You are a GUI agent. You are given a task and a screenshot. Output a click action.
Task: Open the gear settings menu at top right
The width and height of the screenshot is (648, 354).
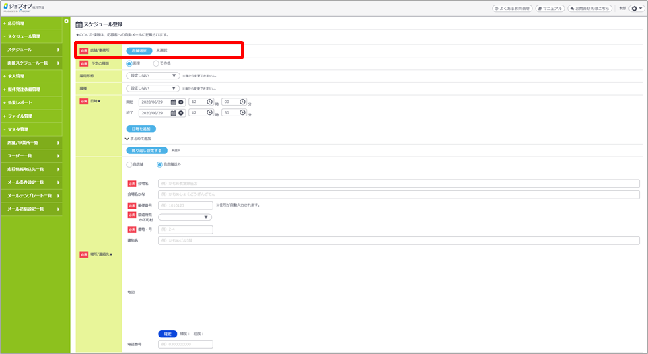pyautogui.click(x=636, y=9)
